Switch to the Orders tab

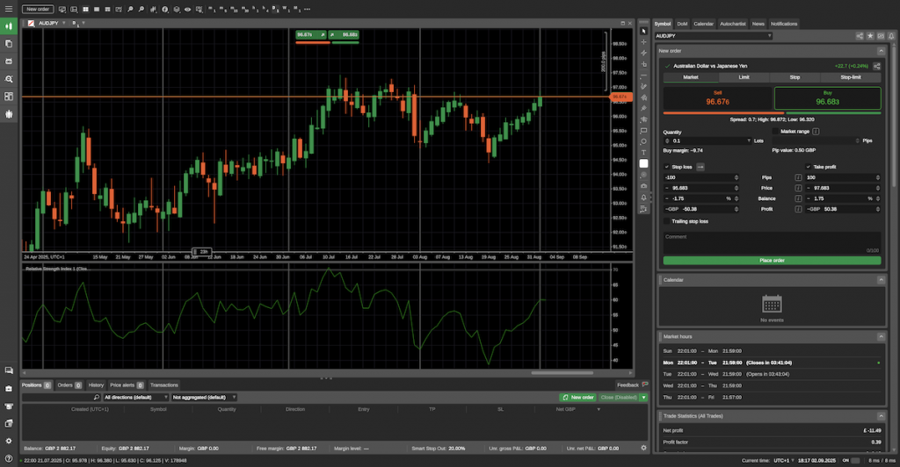coord(69,385)
